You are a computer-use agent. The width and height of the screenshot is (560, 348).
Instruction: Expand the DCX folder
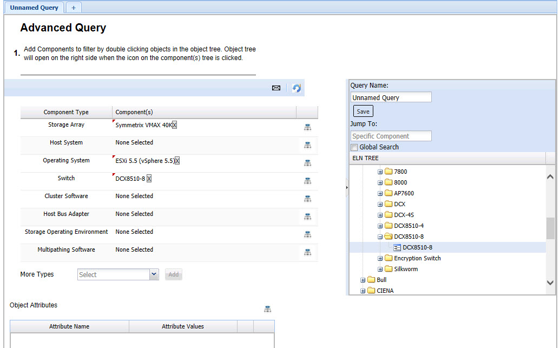click(x=380, y=205)
